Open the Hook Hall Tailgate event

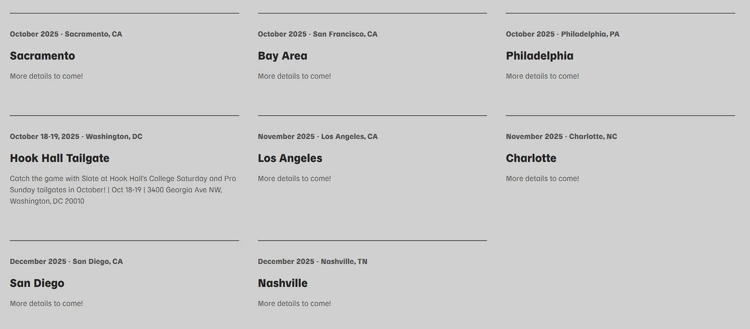pyautogui.click(x=60, y=158)
